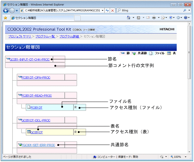Click the RSS feeds icon
This screenshot has width=194, height=162.
(138, 18)
